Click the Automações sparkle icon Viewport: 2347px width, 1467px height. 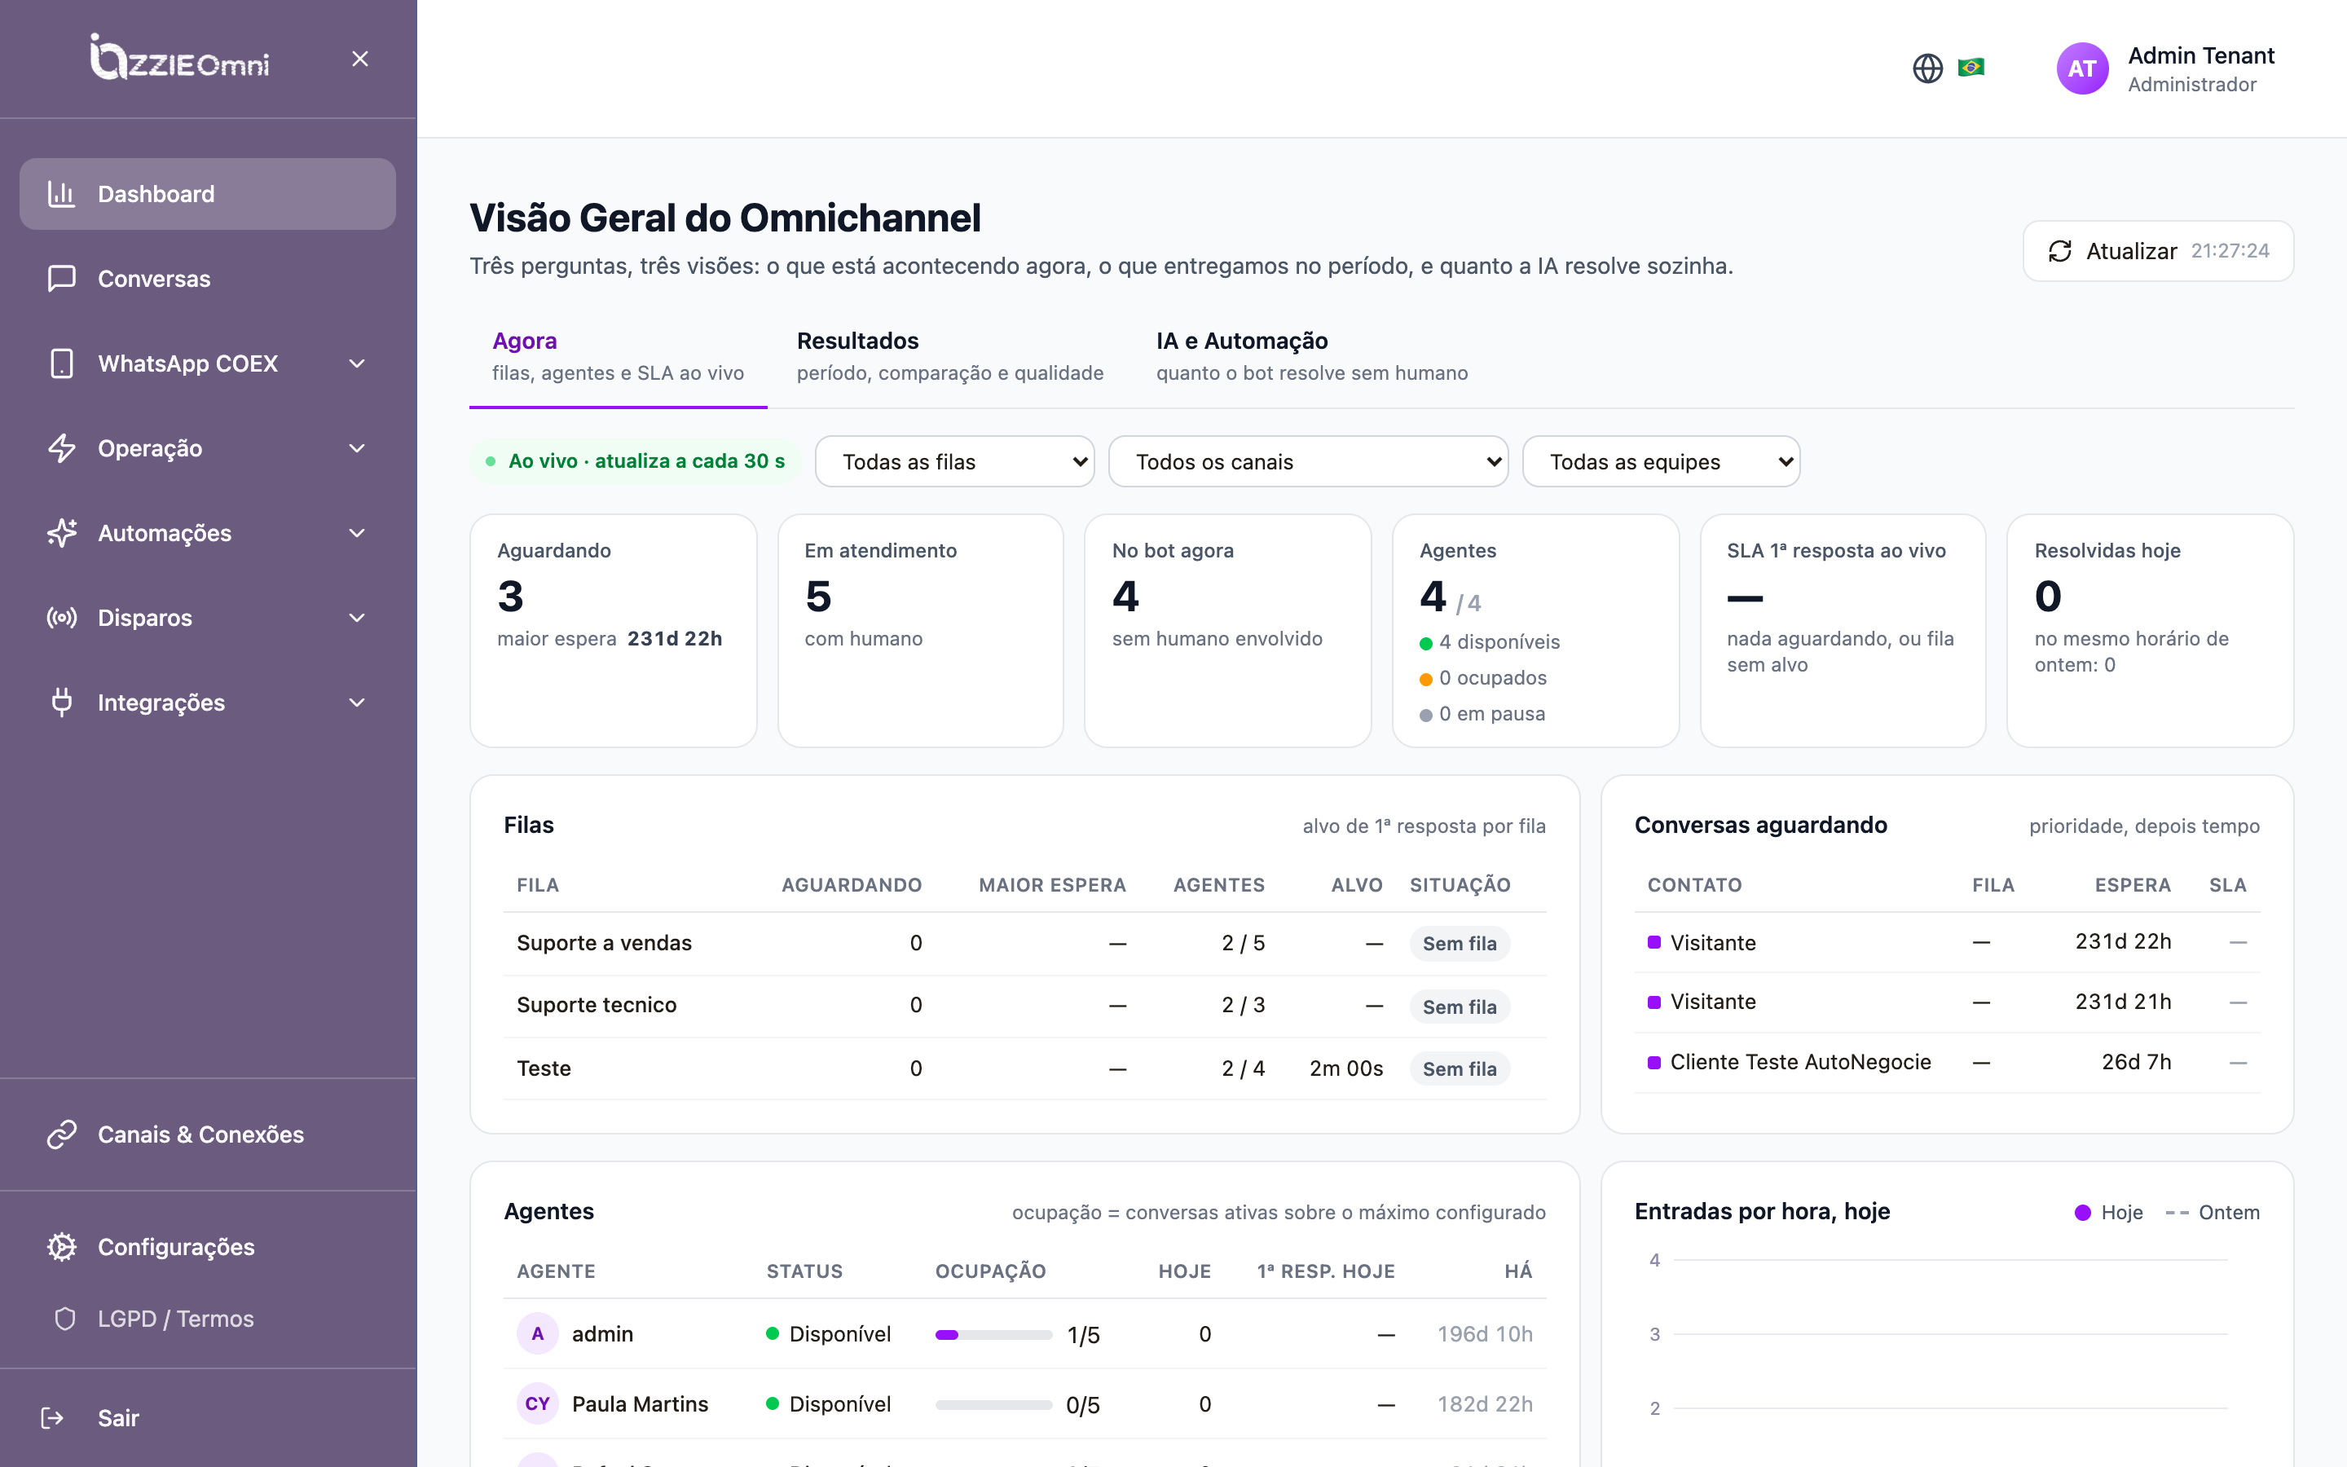tap(62, 533)
